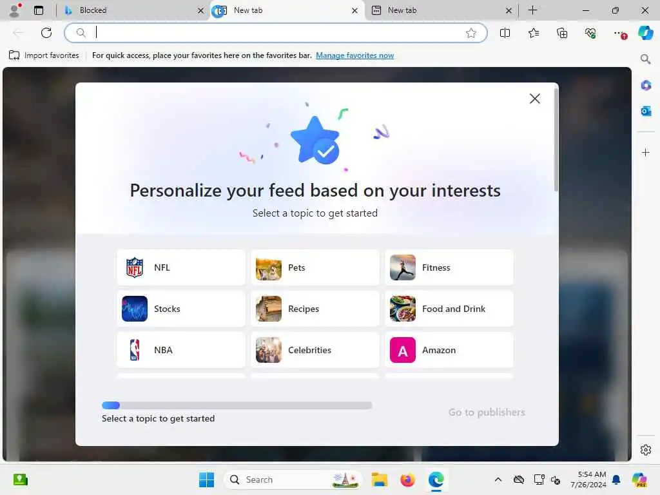Switch to the Blocked tab

tap(133, 10)
